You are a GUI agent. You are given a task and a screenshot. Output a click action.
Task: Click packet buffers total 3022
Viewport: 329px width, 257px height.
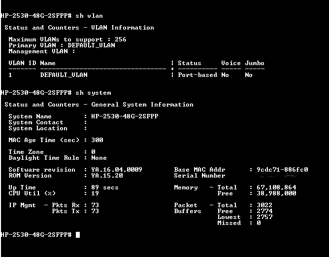click(264, 205)
